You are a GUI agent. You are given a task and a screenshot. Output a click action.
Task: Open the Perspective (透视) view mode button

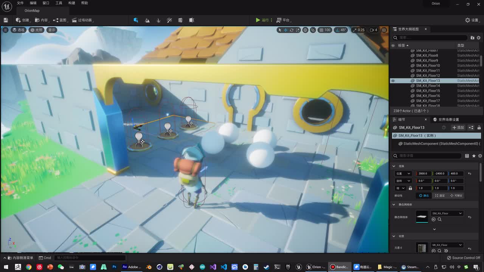pos(19,30)
